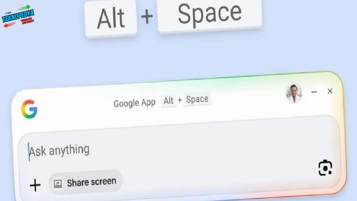The width and height of the screenshot is (357, 201).
Task: Click the colorful Google G logo
Action: click(29, 109)
